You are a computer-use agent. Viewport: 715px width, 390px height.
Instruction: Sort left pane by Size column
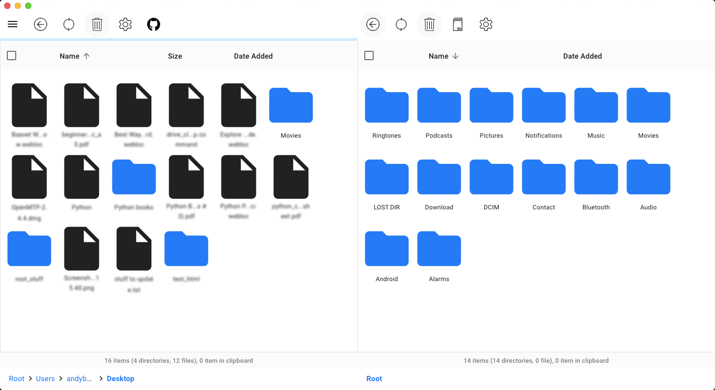(175, 56)
